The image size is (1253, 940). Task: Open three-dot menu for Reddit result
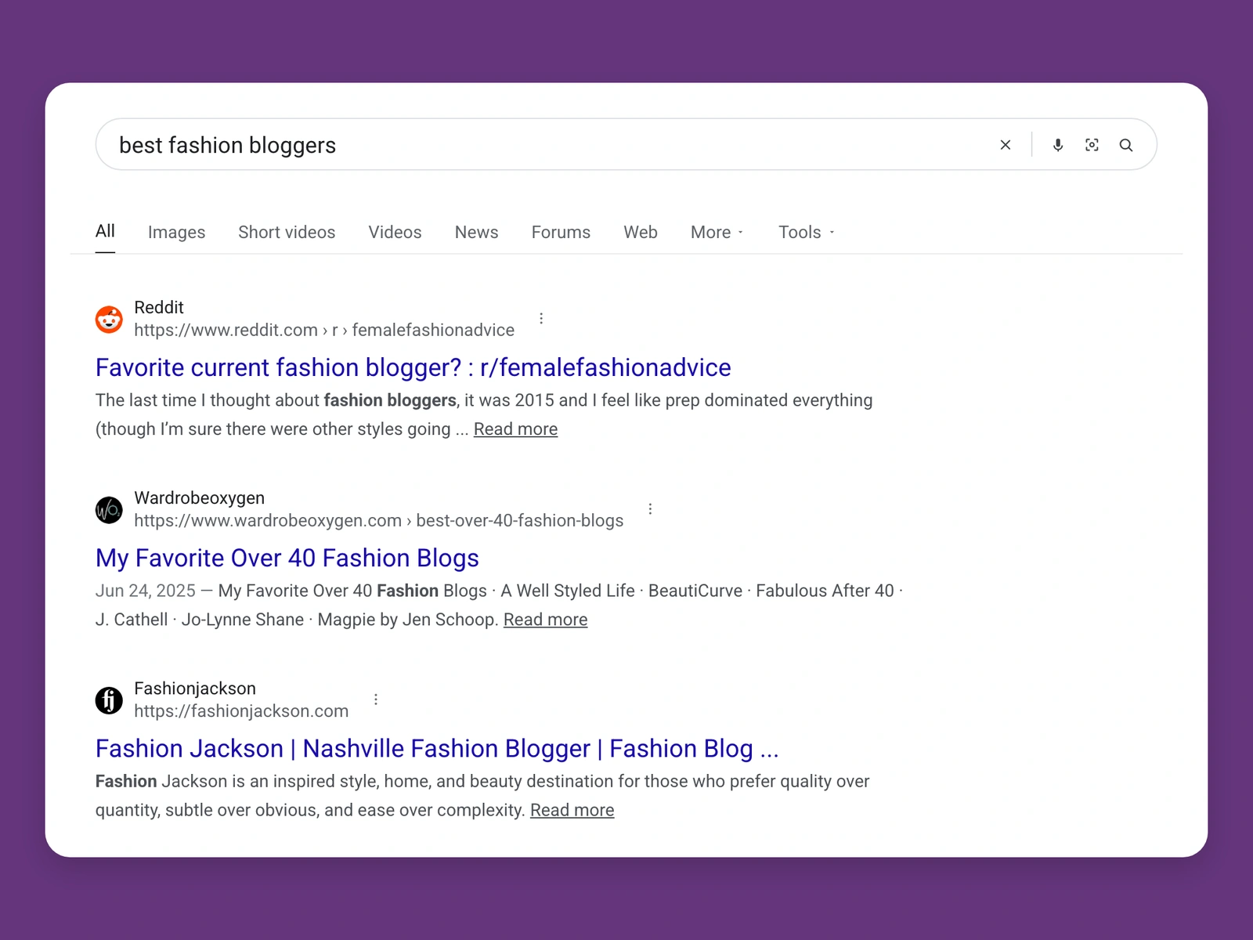[541, 318]
